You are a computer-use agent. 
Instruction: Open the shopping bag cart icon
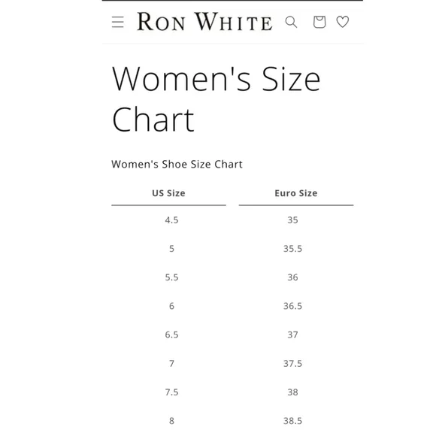[x=319, y=22]
